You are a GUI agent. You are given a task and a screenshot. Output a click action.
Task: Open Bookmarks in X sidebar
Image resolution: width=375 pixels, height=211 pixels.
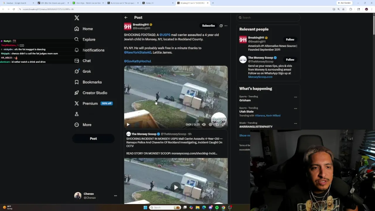point(88,82)
